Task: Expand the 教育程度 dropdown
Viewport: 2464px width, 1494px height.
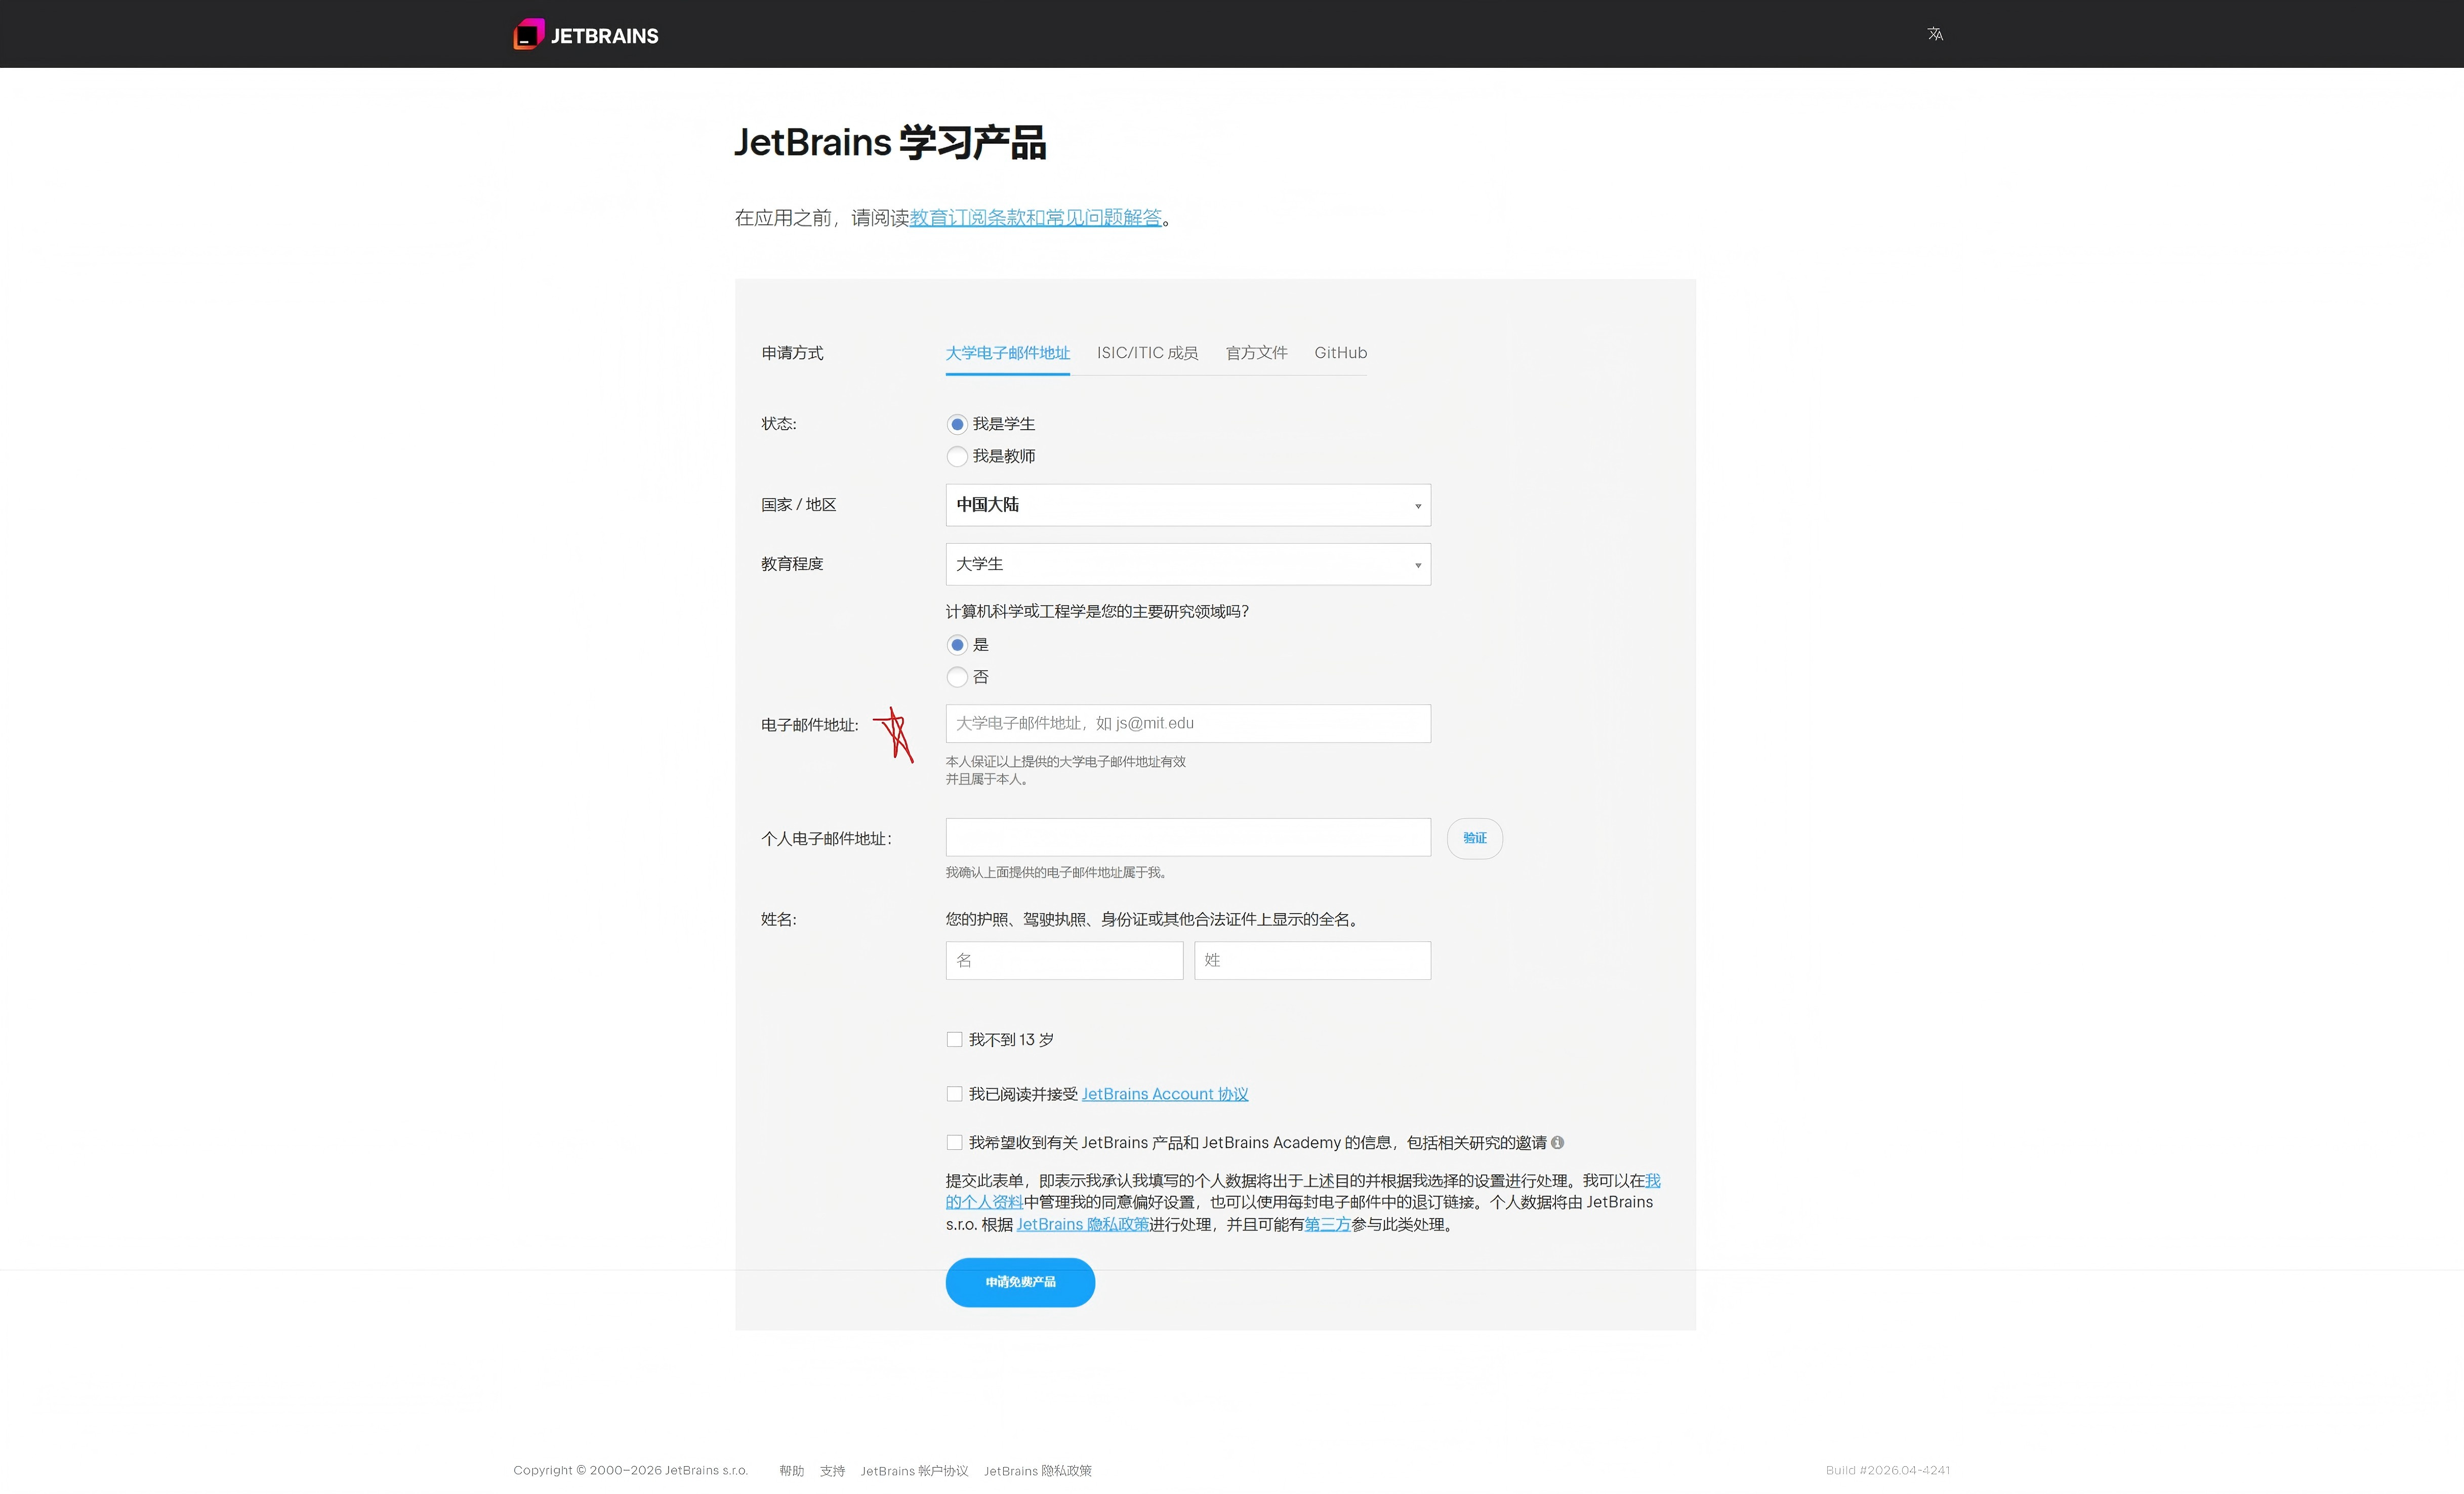Action: click(x=1187, y=564)
